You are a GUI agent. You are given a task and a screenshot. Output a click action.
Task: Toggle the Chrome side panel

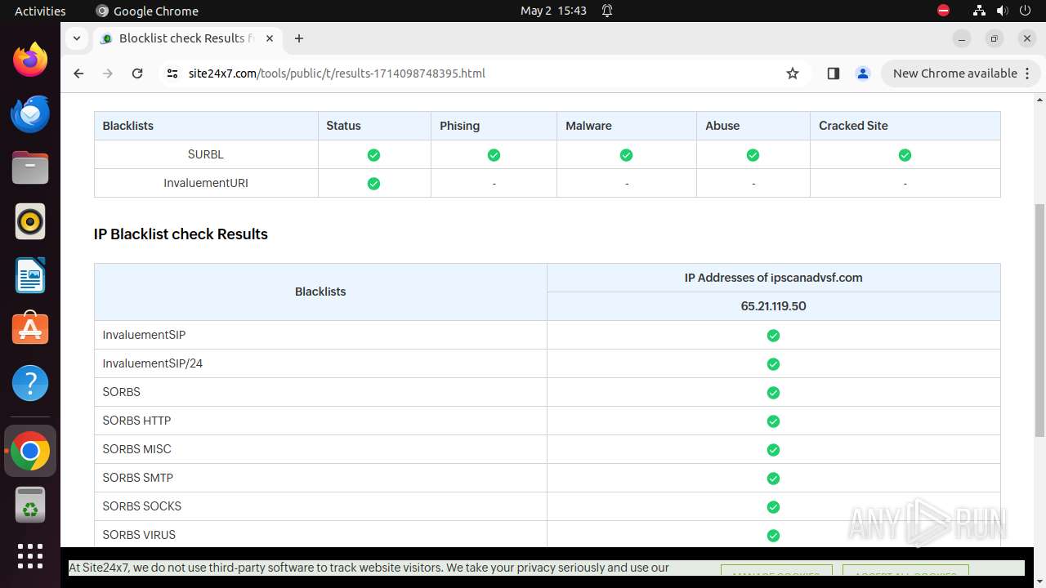tap(834, 73)
